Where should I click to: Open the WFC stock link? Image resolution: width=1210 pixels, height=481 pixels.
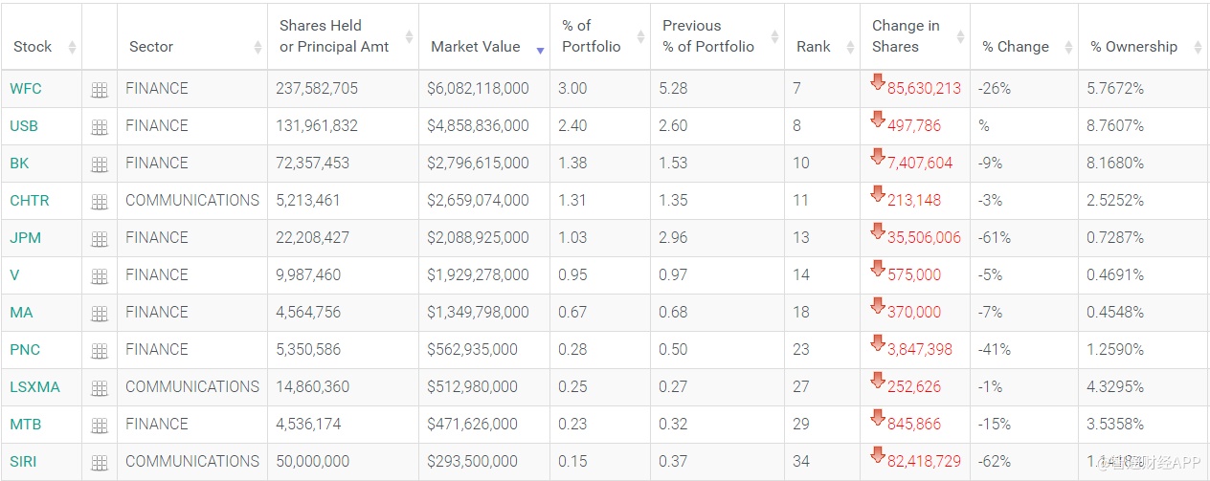[x=26, y=89]
